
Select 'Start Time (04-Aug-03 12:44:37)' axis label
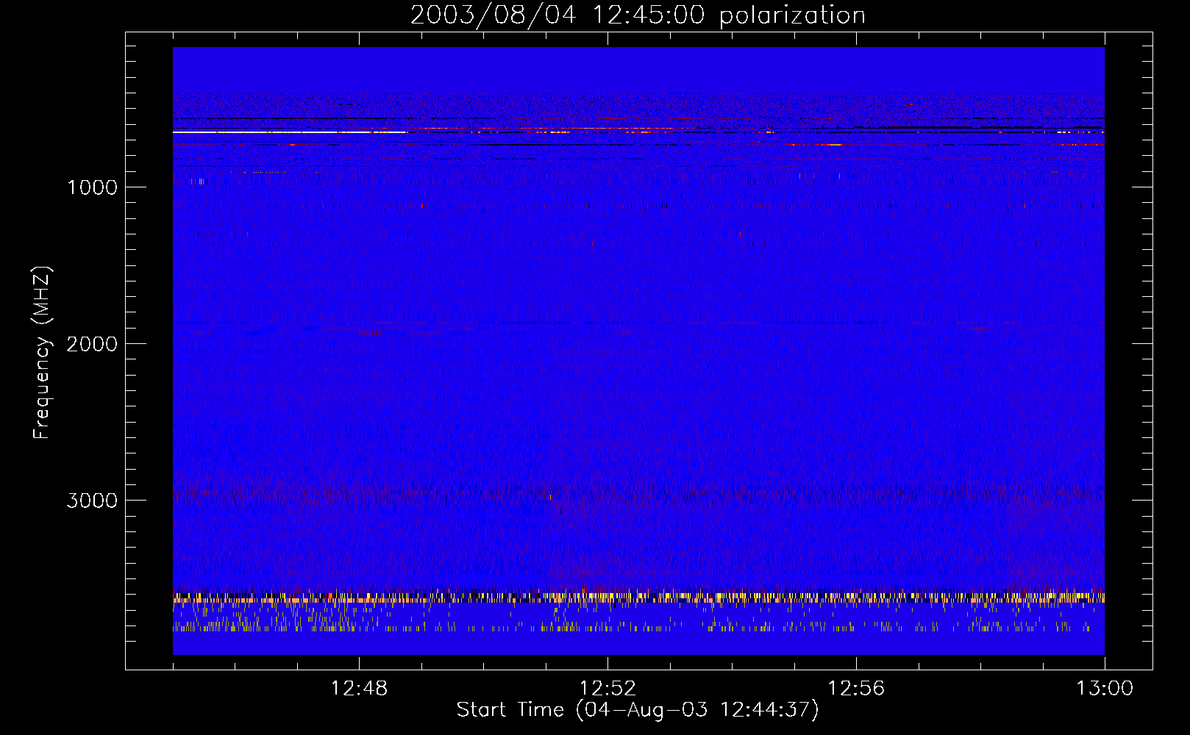(x=638, y=710)
